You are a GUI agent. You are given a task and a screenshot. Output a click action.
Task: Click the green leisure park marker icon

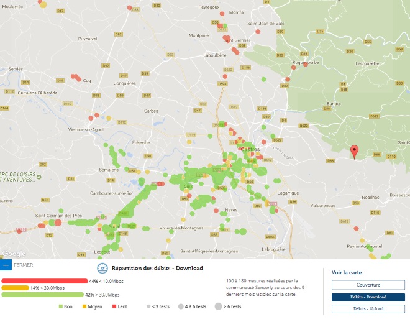pos(39,177)
